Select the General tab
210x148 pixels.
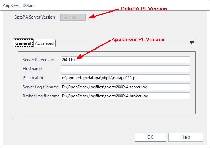[23, 43]
